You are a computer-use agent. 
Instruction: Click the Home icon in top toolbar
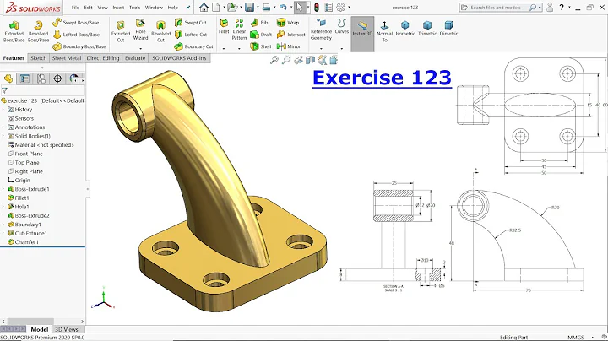coord(204,7)
